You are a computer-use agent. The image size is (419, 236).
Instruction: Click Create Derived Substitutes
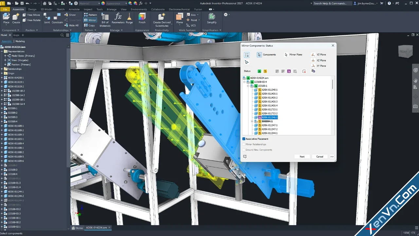[162, 20]
